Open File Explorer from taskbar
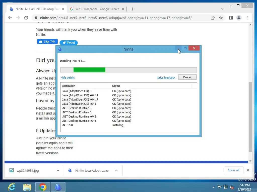The height and width of the screenshot is (192, 257). [27, 187]
